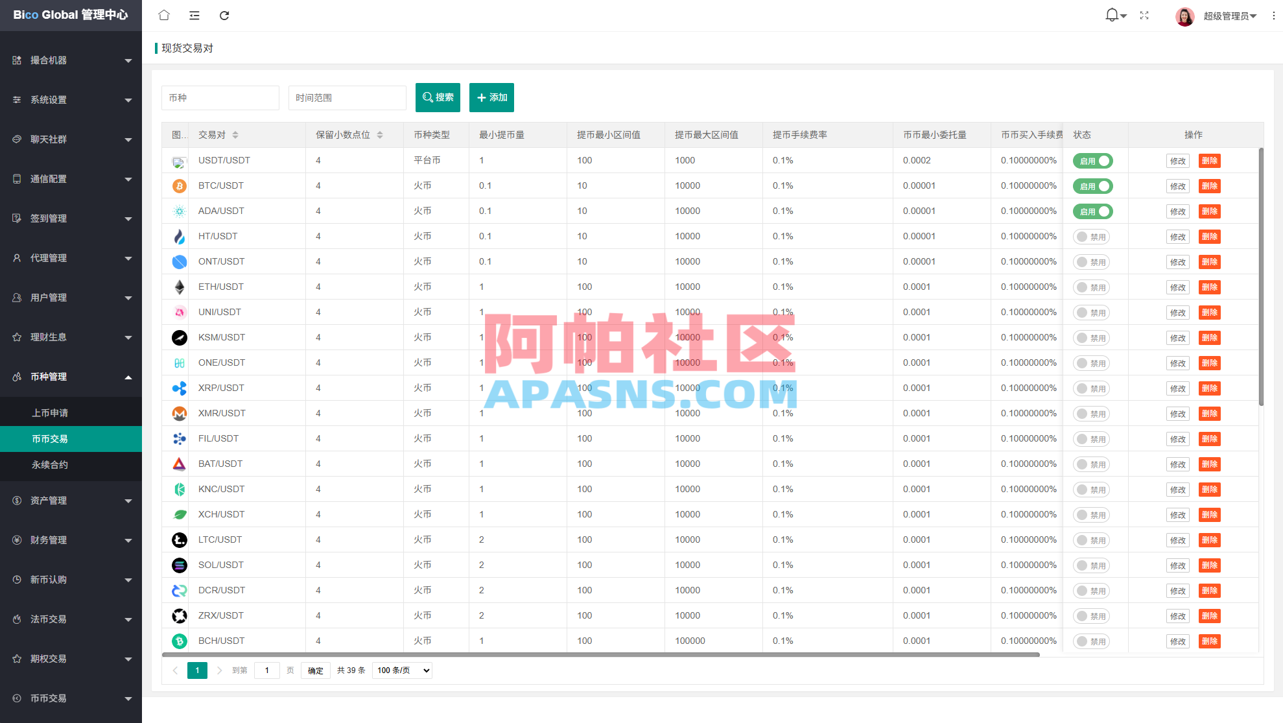1283x723 pixels.
Task: Click the 币种 search input field
Action: pos(220,97)
